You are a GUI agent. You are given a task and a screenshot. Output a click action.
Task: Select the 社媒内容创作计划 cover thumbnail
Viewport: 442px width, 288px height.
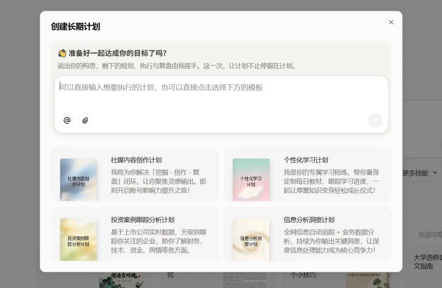(79, 180)
